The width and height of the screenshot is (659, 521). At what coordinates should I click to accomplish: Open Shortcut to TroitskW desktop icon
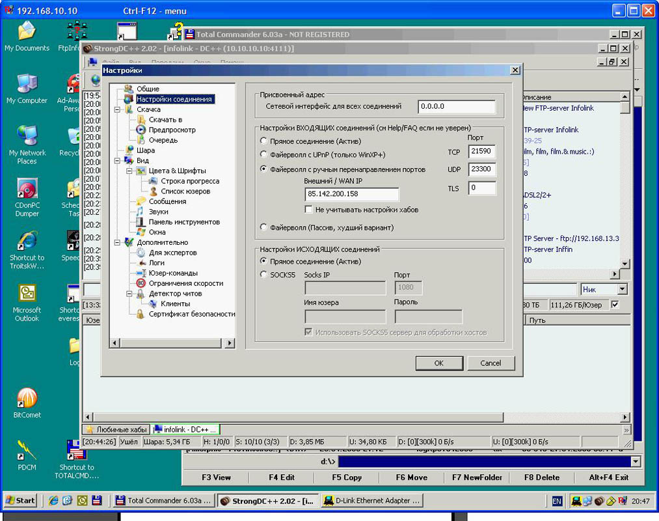coord(27,250)
